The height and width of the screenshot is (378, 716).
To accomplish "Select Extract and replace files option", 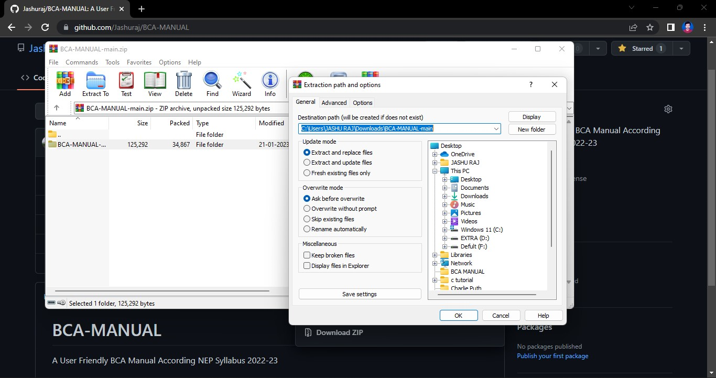I will (338, 153).
